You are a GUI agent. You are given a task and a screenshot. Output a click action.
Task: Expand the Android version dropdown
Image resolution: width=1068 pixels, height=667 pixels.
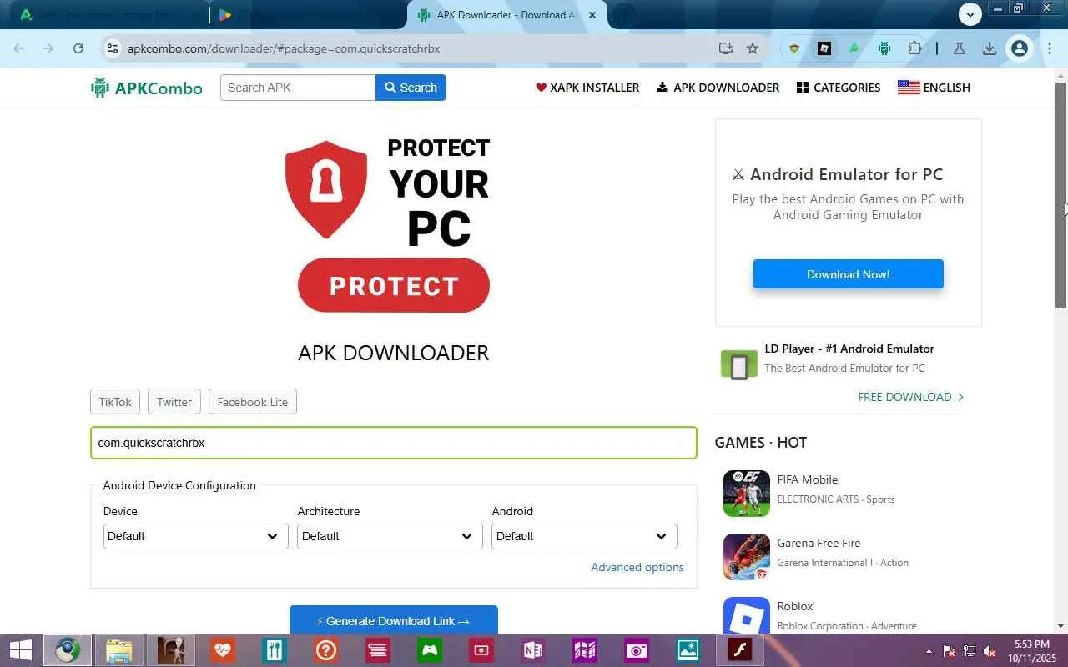[584, 536]
